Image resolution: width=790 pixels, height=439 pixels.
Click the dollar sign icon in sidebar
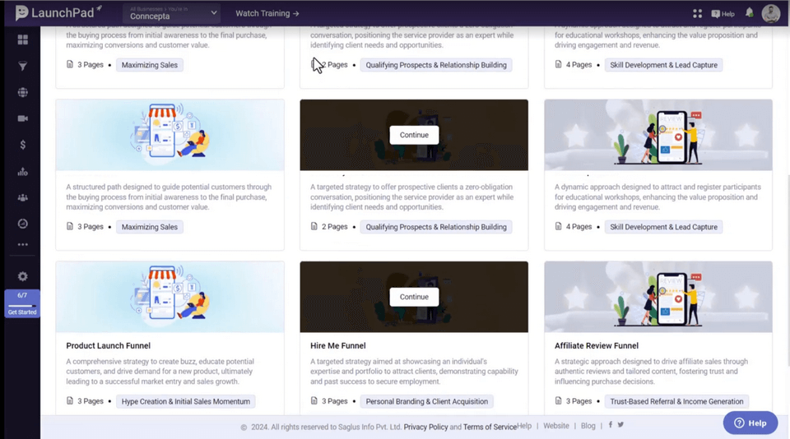(22, 145)
